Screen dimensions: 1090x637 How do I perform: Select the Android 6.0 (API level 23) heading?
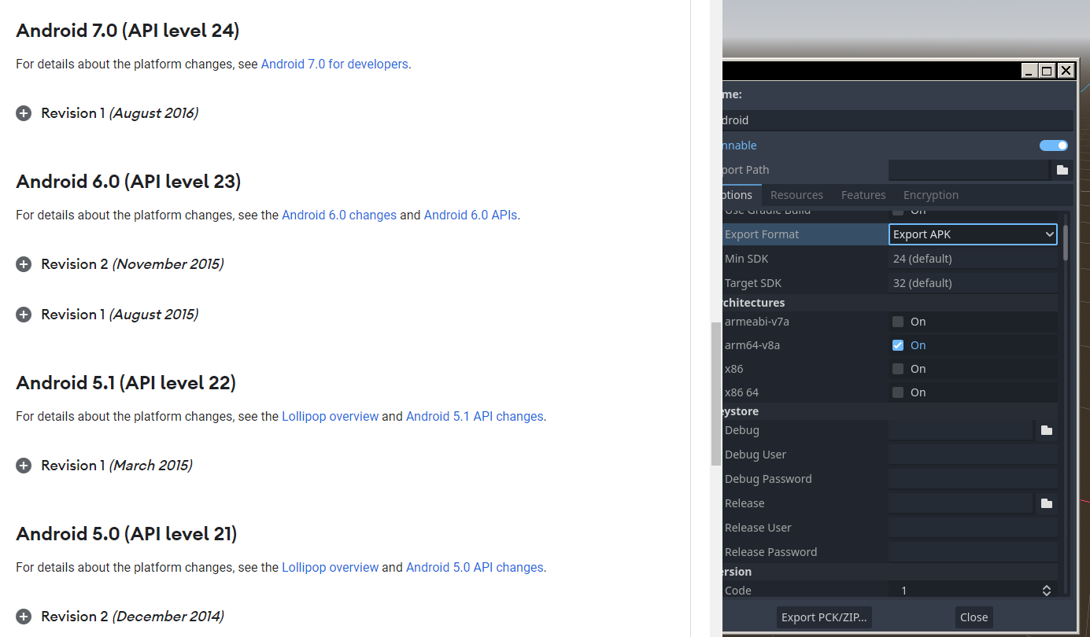pos(128,182)
